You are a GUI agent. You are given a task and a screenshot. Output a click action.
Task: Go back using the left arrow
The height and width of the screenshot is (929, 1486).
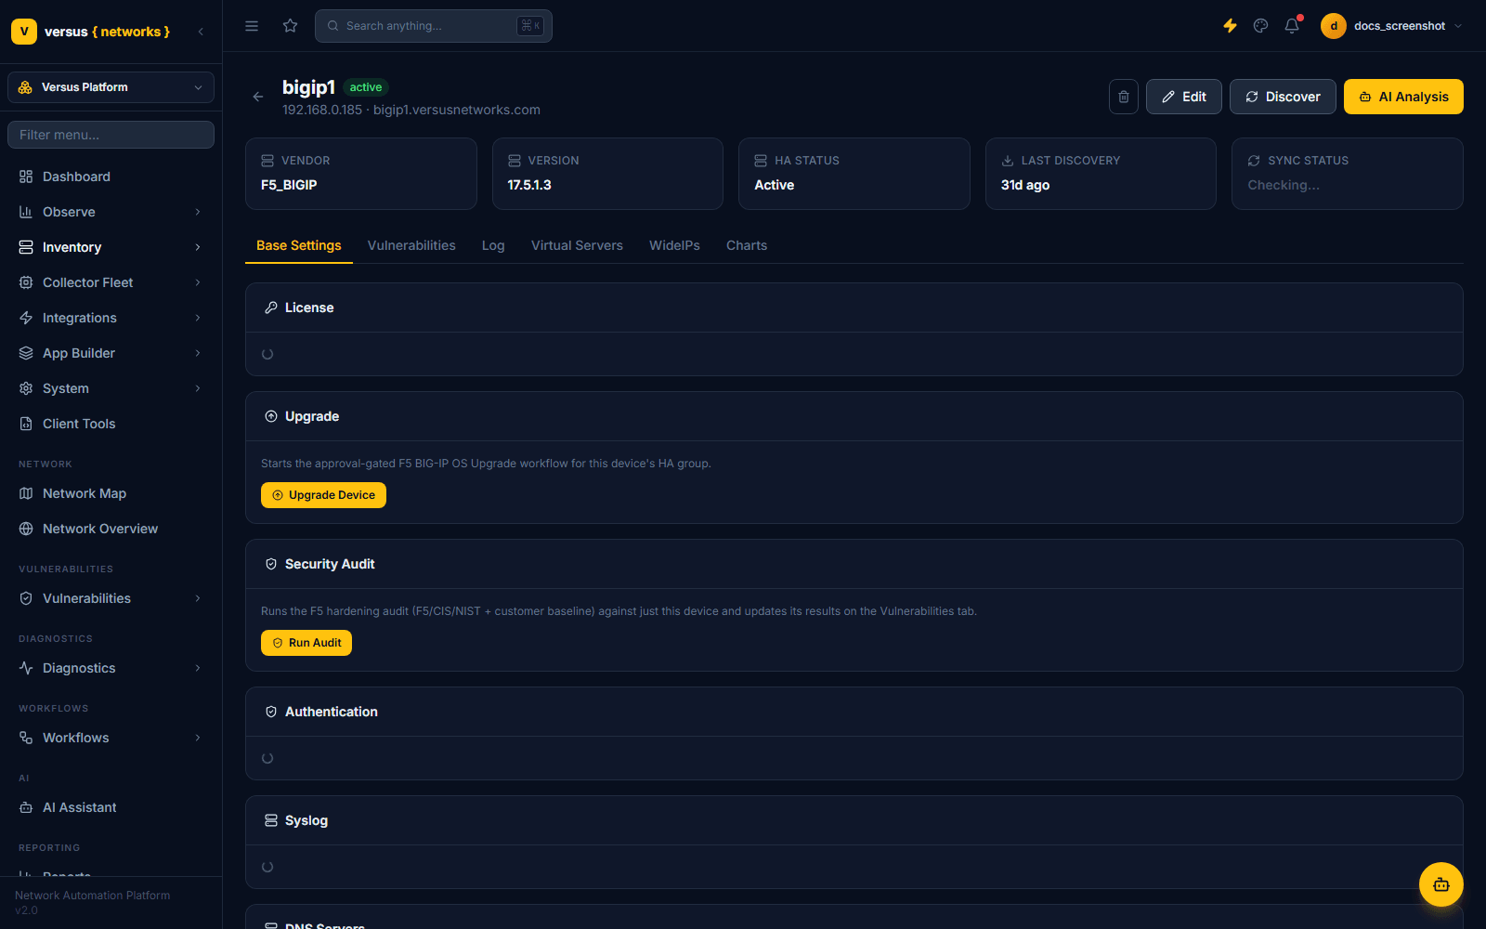click(x=258, y=97)
